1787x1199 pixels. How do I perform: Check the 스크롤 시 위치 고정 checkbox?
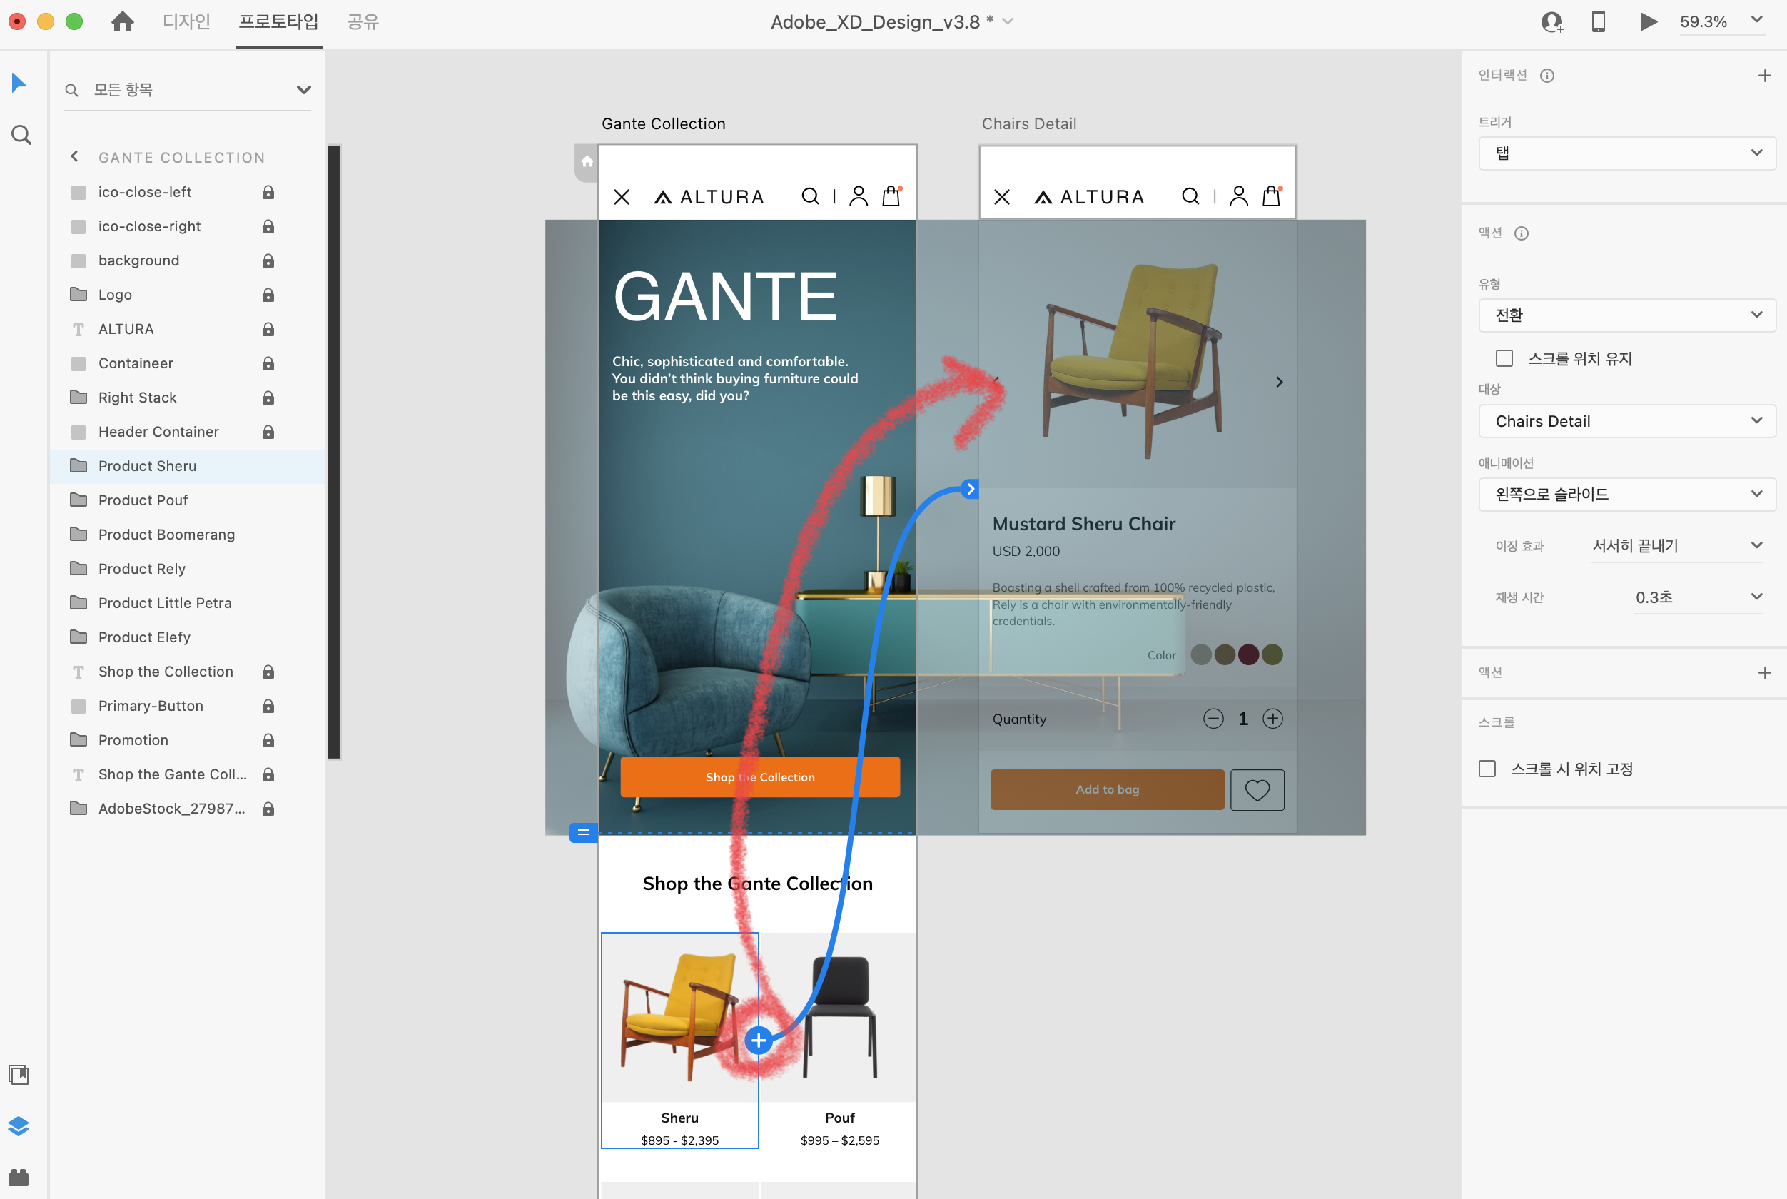(1487, 769)
